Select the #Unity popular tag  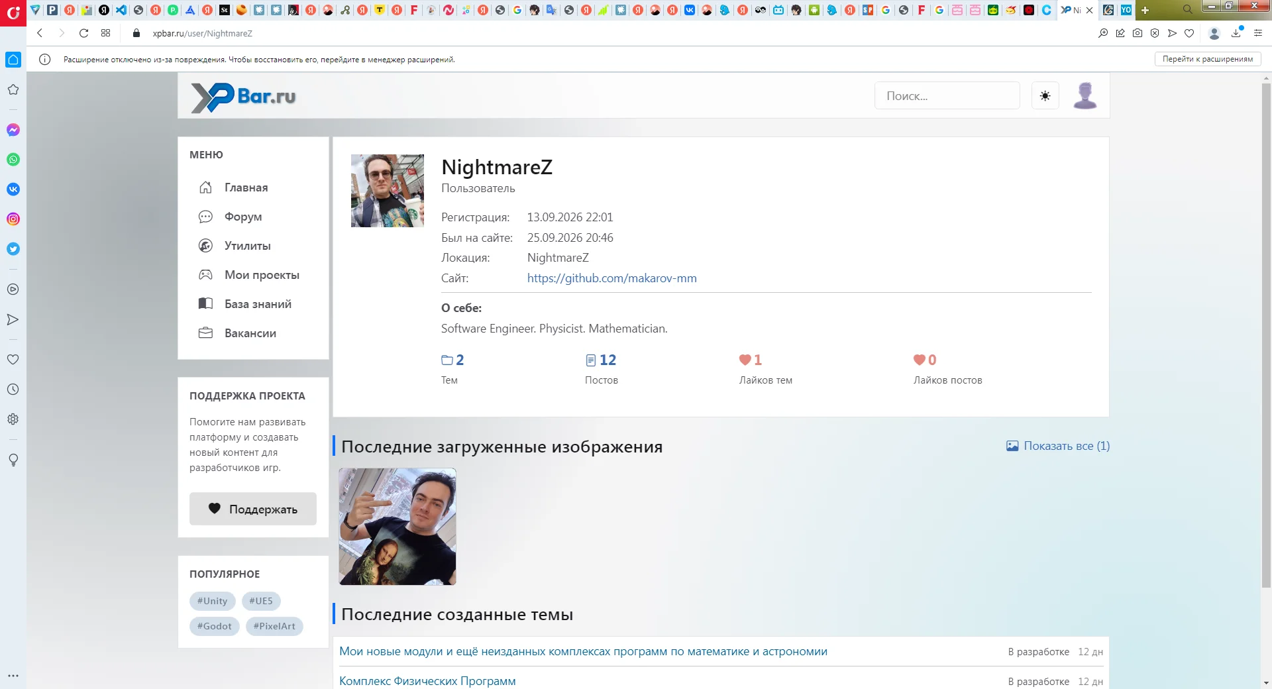[213, 601]
